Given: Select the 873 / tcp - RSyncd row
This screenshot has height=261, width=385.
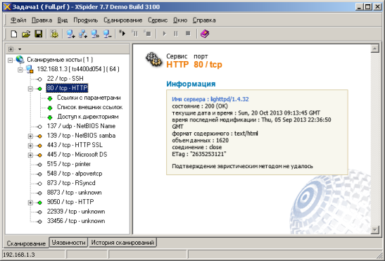Looking at the screenshot, I should pos(71,183).
